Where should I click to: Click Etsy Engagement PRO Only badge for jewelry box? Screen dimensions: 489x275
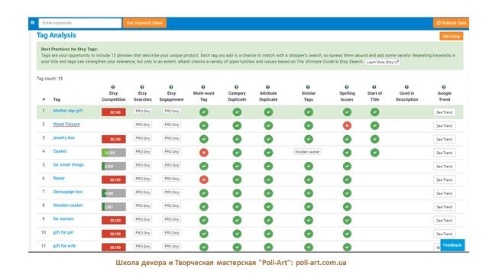(x=171, y=138)
